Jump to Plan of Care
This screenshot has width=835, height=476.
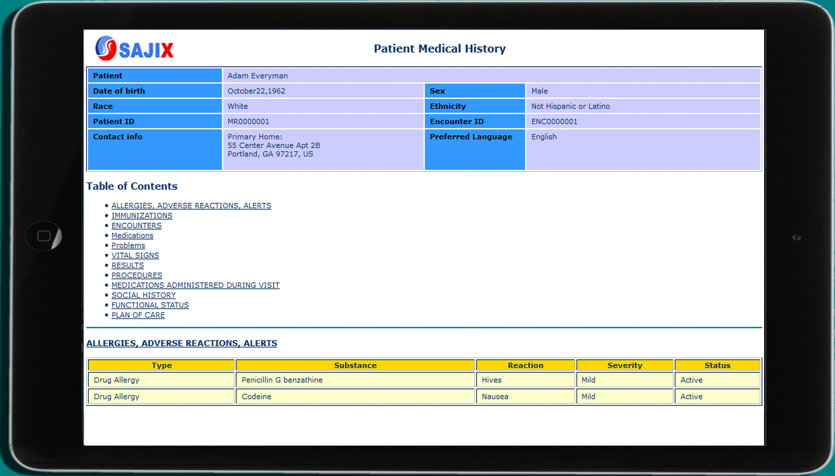(138, 315)
